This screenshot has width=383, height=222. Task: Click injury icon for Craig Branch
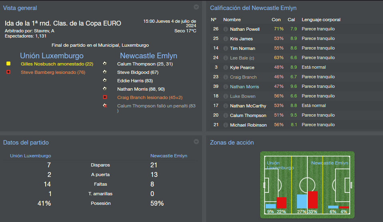(105, 97)
